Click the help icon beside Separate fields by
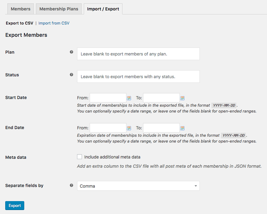 72,185
